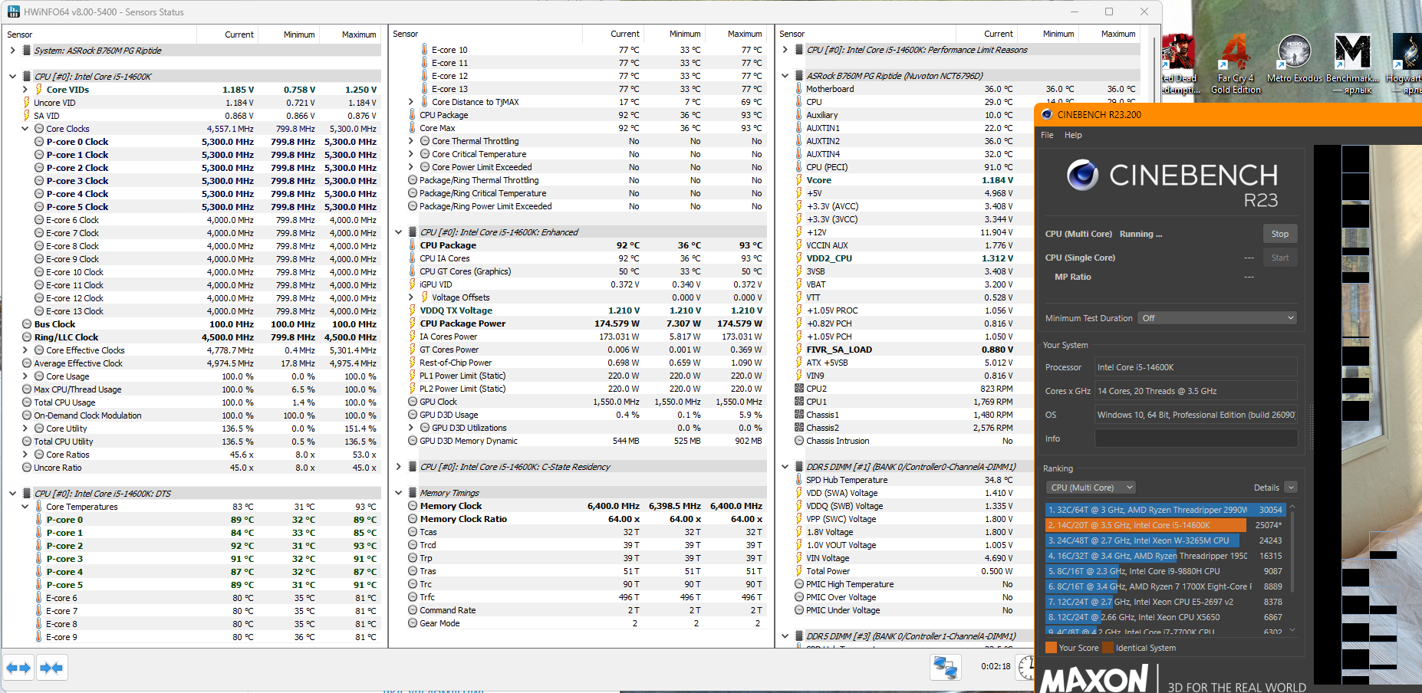Expand the C-State Residency sensor group
The height and width of the screenshot is (693, 1422).
point(398,467)
